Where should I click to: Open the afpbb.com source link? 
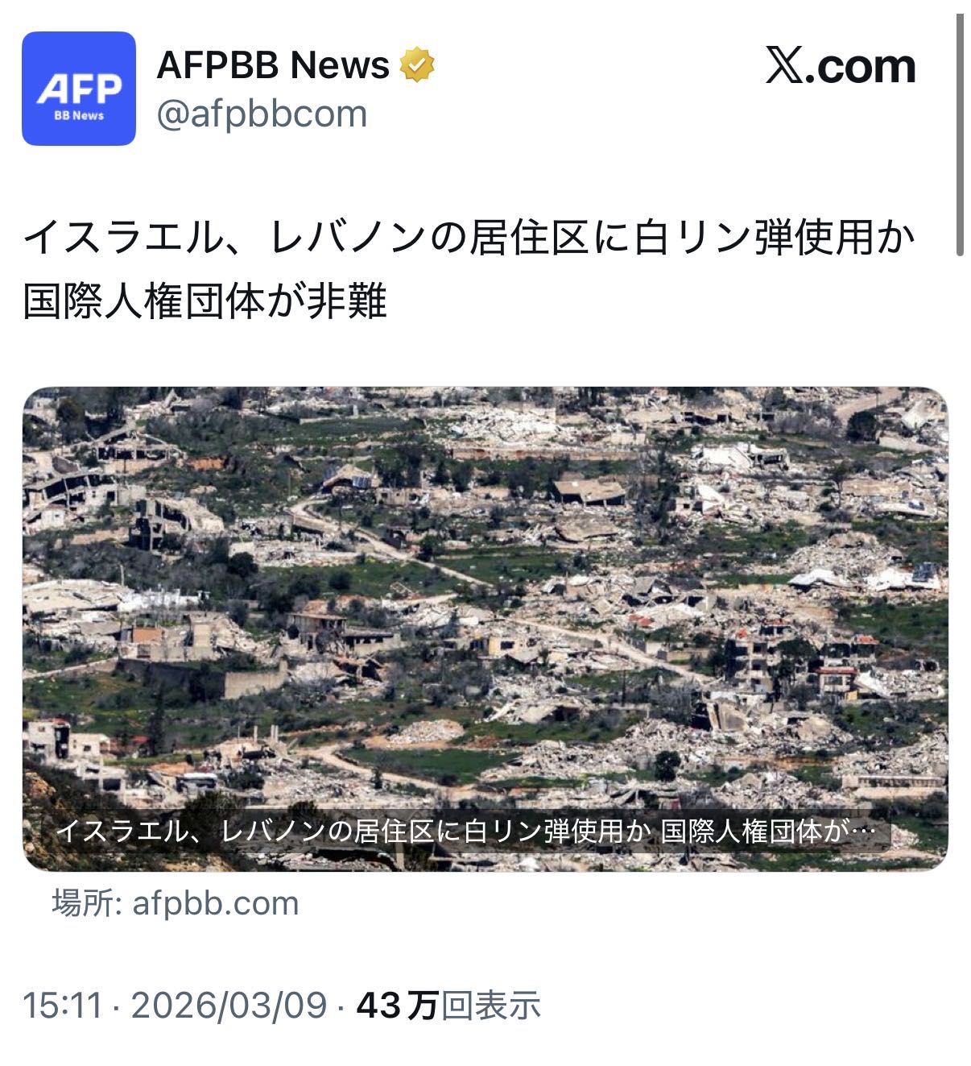coord(216,903)
